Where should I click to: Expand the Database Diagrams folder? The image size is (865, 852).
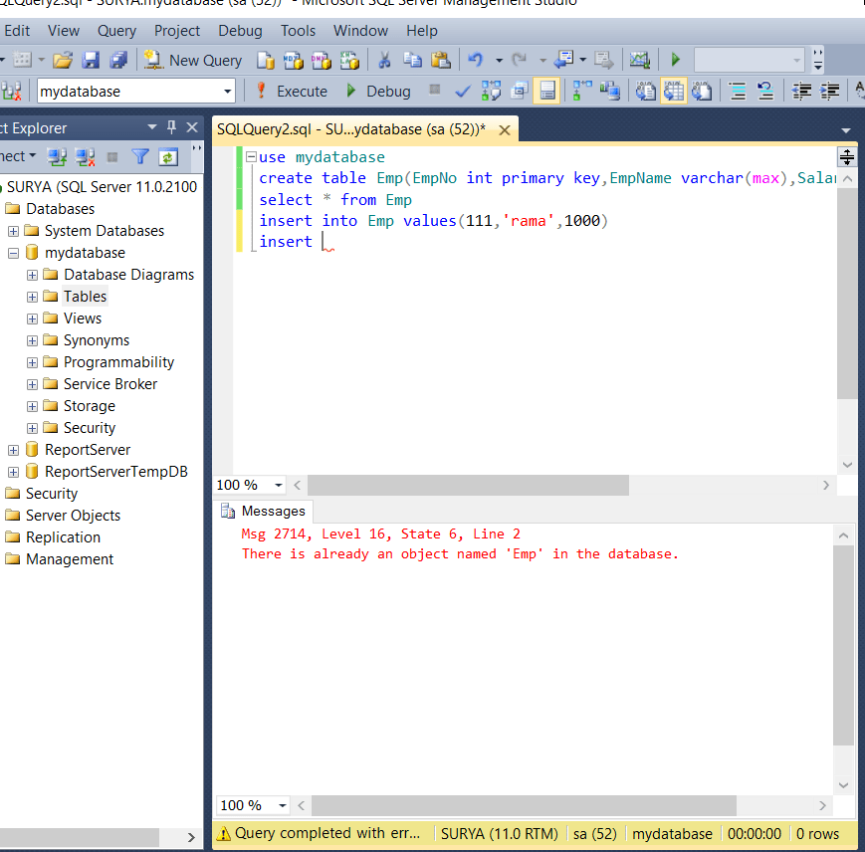[32, 275]
